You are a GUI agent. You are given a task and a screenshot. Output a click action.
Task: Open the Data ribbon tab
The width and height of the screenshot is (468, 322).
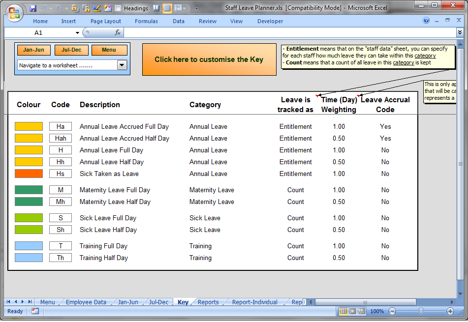(x=179, y=21)
